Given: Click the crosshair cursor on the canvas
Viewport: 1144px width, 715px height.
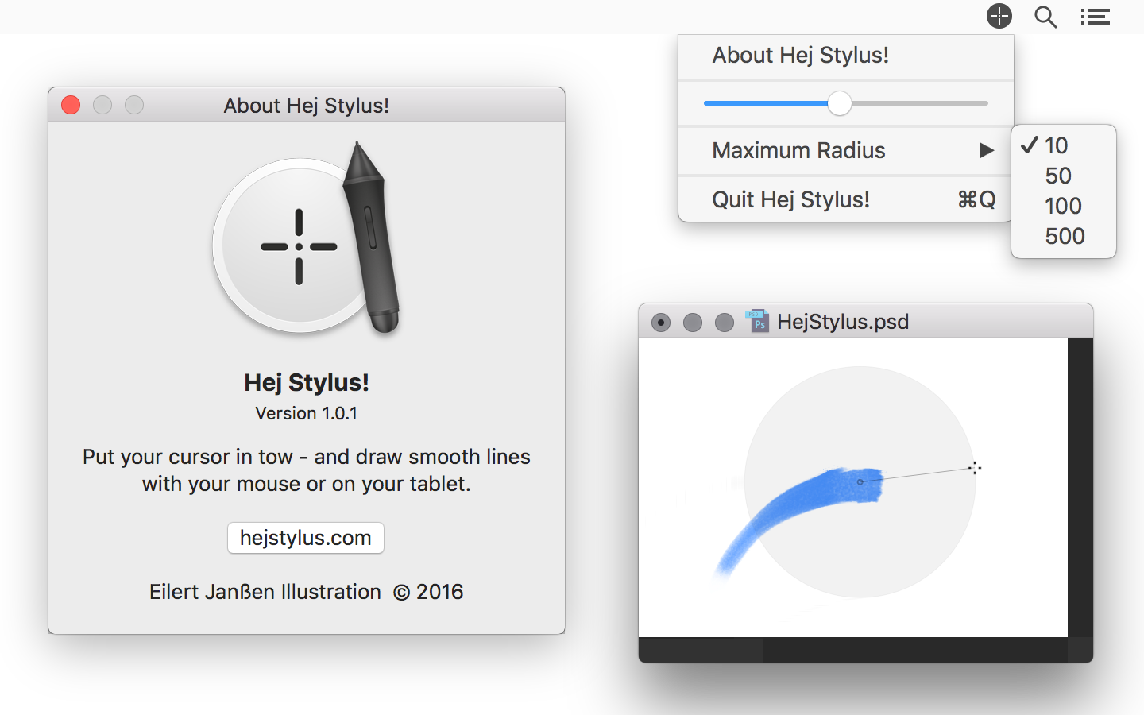Looking at the screenshot, I should (x=975, y=468).
